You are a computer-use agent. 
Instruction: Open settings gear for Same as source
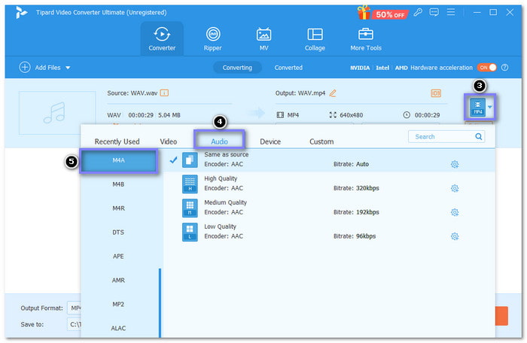coord(455,164)
